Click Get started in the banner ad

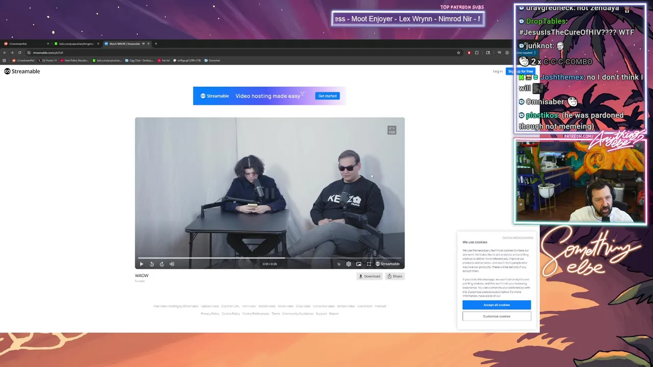[x=328, y=96]
